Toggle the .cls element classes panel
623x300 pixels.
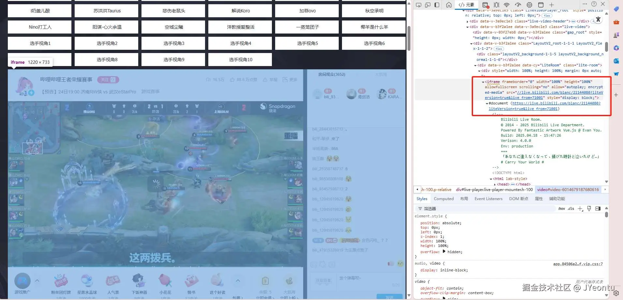[x=571, y=209]
